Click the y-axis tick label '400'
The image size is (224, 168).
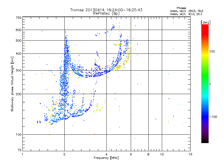[x=18, y=53]
